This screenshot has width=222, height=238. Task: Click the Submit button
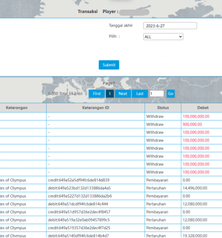[109, 65]
